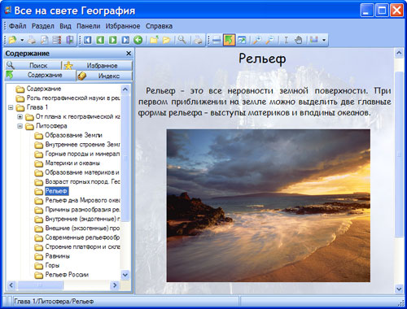
Task: Click the magnifier search toolbar icon
Action: point(182,41)
